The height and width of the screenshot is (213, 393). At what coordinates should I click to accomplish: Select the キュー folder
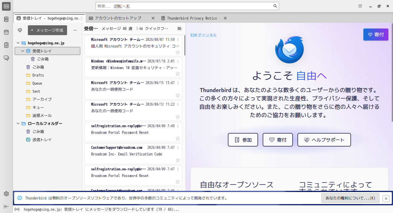pyautogui.click(x=47, y=107)
